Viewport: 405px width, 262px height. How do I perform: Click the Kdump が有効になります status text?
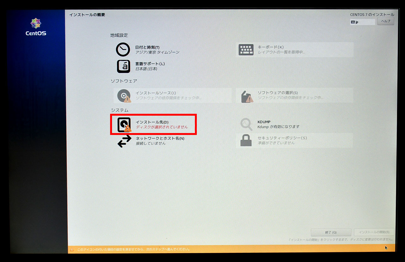[x=278, y=127]
